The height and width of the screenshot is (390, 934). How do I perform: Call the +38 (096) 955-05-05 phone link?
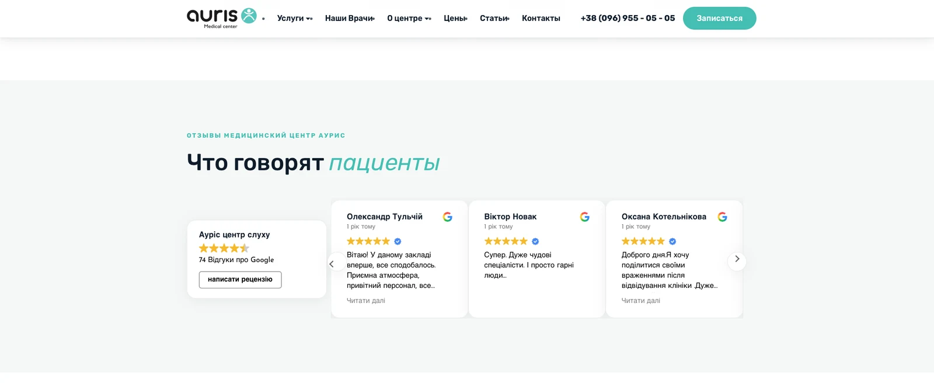628,18
